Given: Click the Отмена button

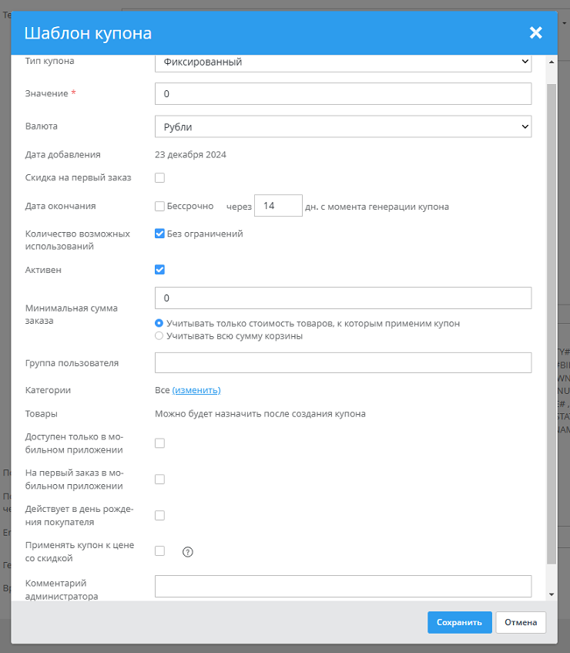Looking at the screenshot, I should point(521,623).
